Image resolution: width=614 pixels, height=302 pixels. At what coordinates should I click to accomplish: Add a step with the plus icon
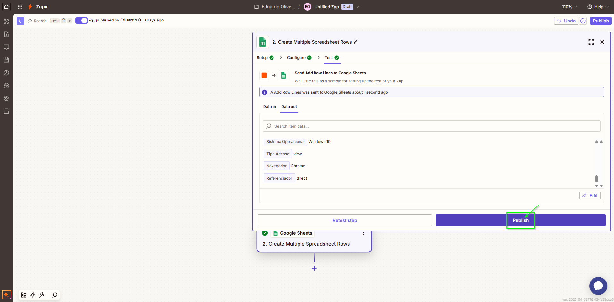[314, 268]
